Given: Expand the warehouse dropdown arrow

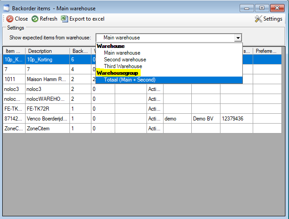Looking at the screenshot, I should tap(238, 38).
